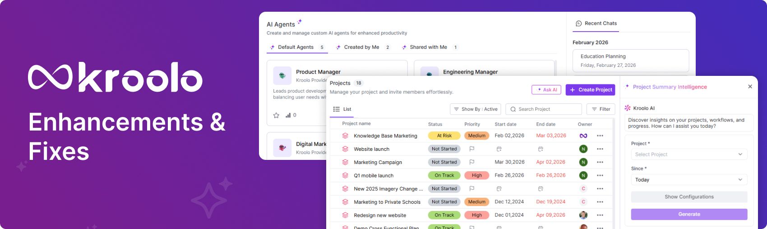Click the Product Manager agent card title
This screenshot has width=767, height=229.
point(318,72)
